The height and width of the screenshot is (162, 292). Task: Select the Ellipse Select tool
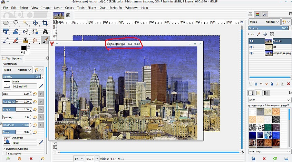point(6,23)
